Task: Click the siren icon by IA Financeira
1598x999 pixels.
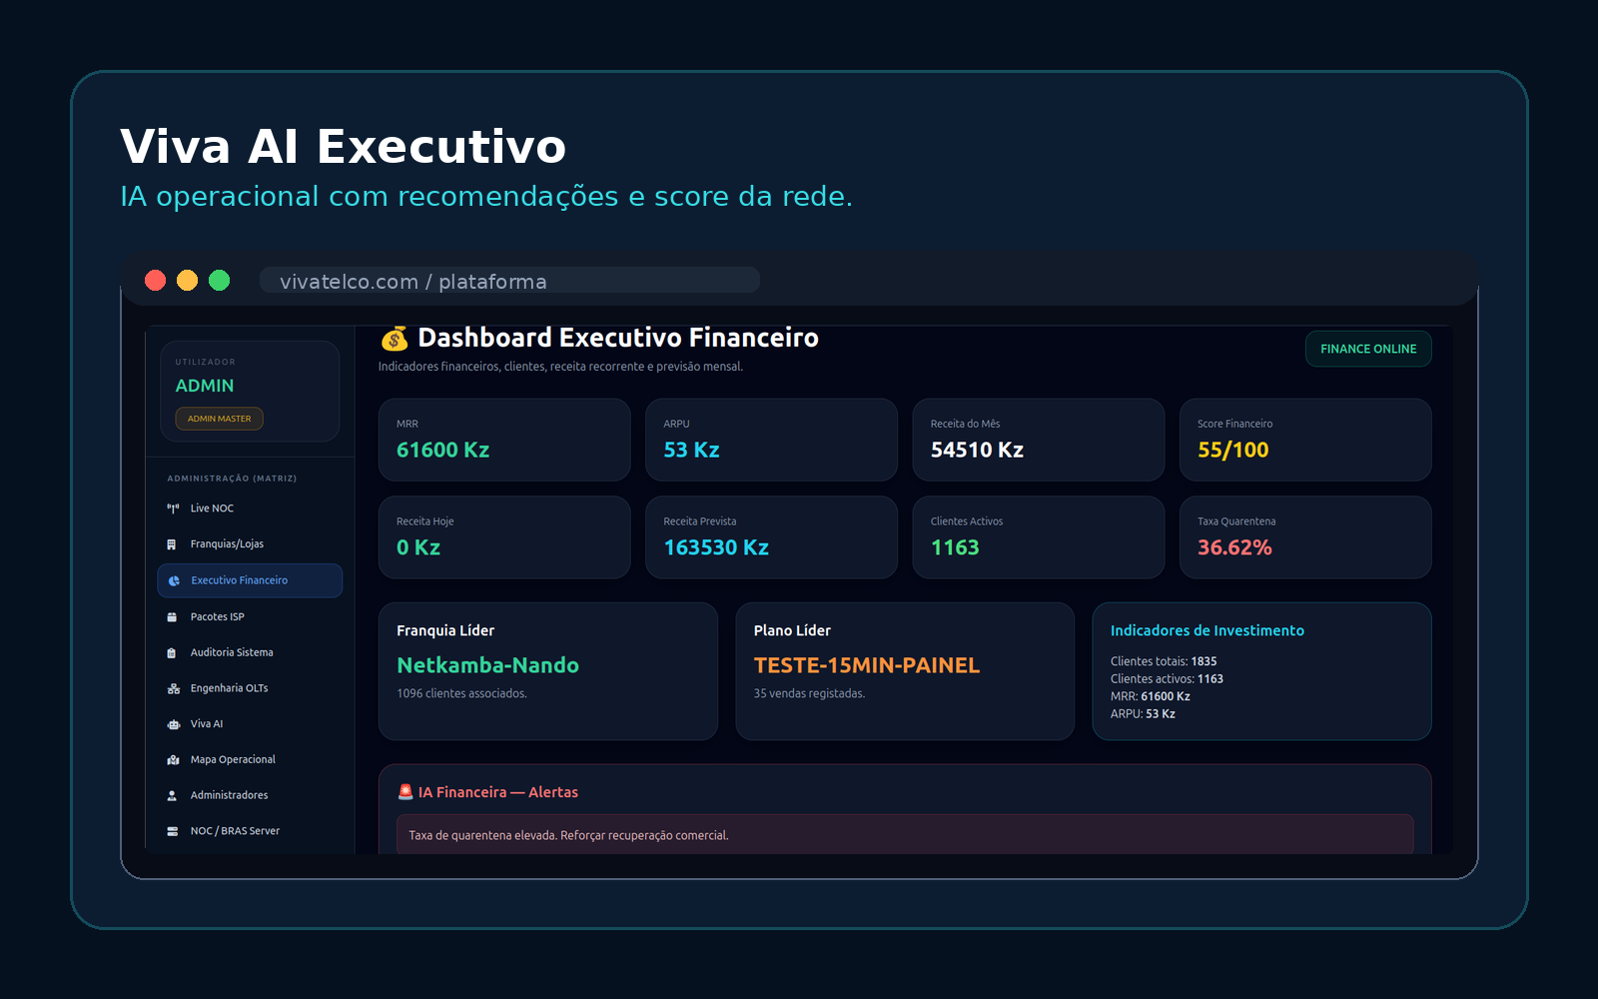Action: pyautogui.click(x=405, y=792)
